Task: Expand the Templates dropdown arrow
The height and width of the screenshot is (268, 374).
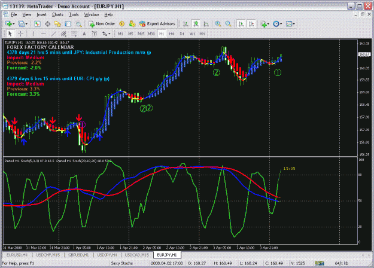Action: [x=294, y=24]
